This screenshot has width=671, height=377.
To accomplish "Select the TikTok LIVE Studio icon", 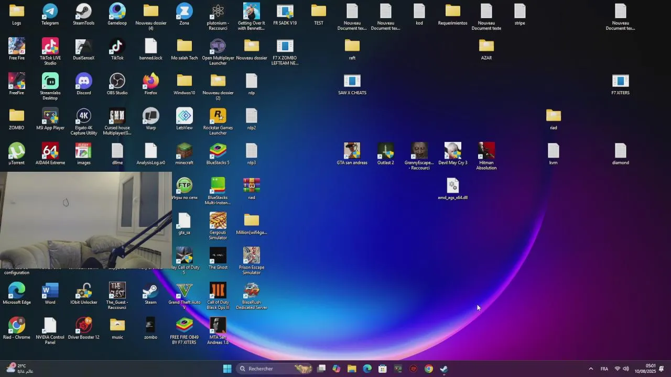I will pos(50,51).
